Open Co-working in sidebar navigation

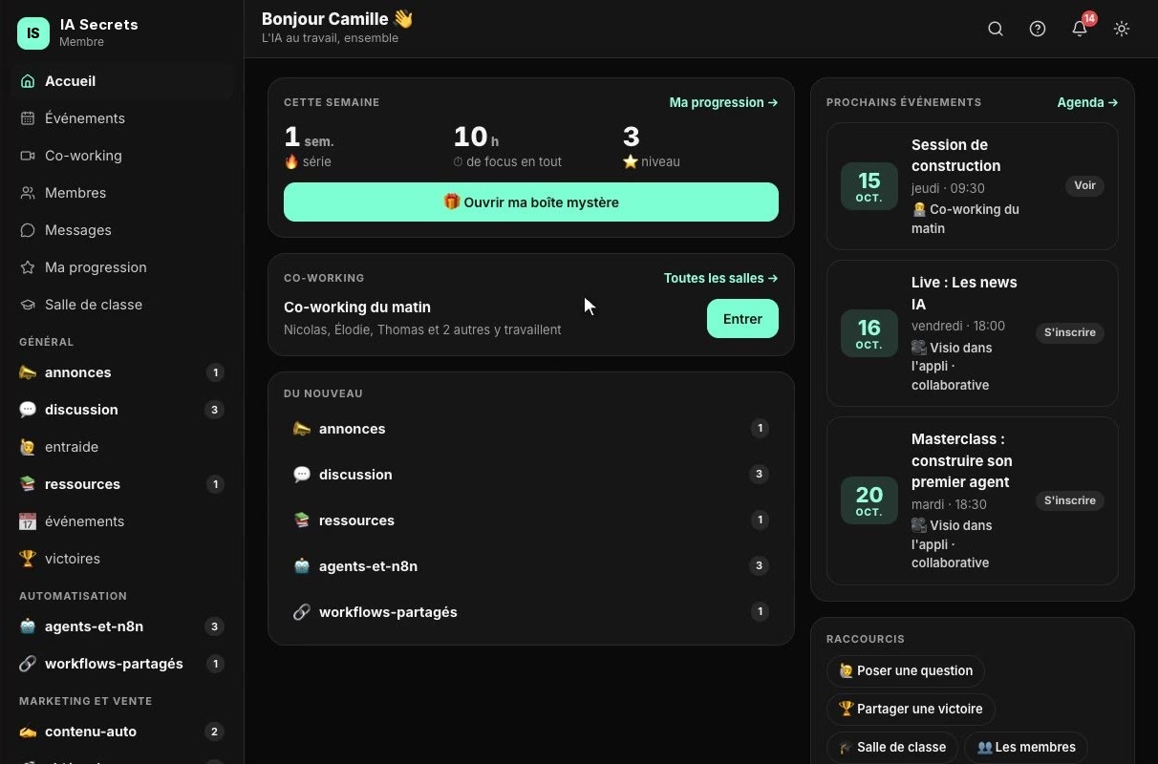(122, 156)
